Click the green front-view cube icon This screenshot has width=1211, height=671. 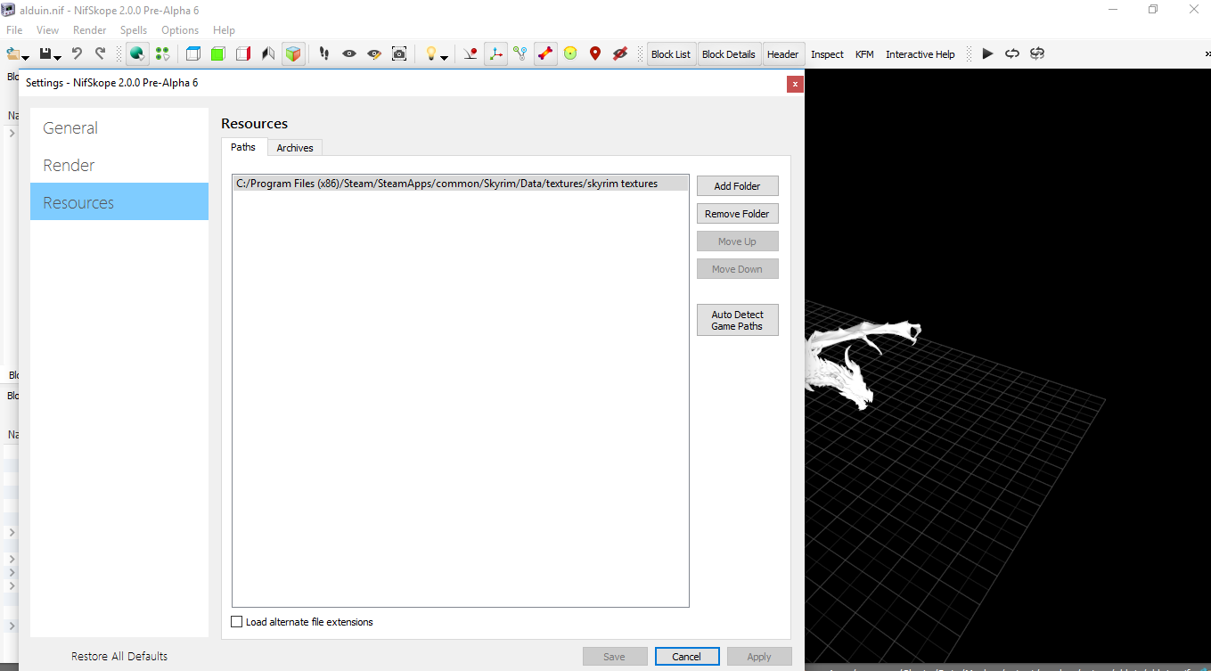(x=217, y=54)
